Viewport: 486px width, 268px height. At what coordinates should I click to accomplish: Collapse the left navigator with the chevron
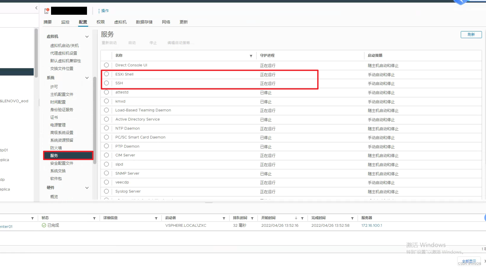pos(36,8)
